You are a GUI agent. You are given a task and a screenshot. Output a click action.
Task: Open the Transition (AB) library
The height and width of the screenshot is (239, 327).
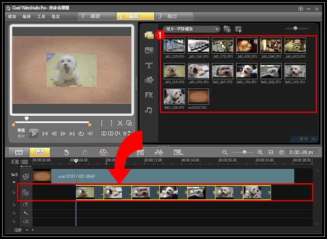pyautogui.click(x=149, y=50)
